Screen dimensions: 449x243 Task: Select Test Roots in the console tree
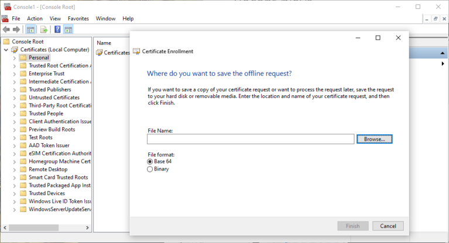tap(40, 137)
